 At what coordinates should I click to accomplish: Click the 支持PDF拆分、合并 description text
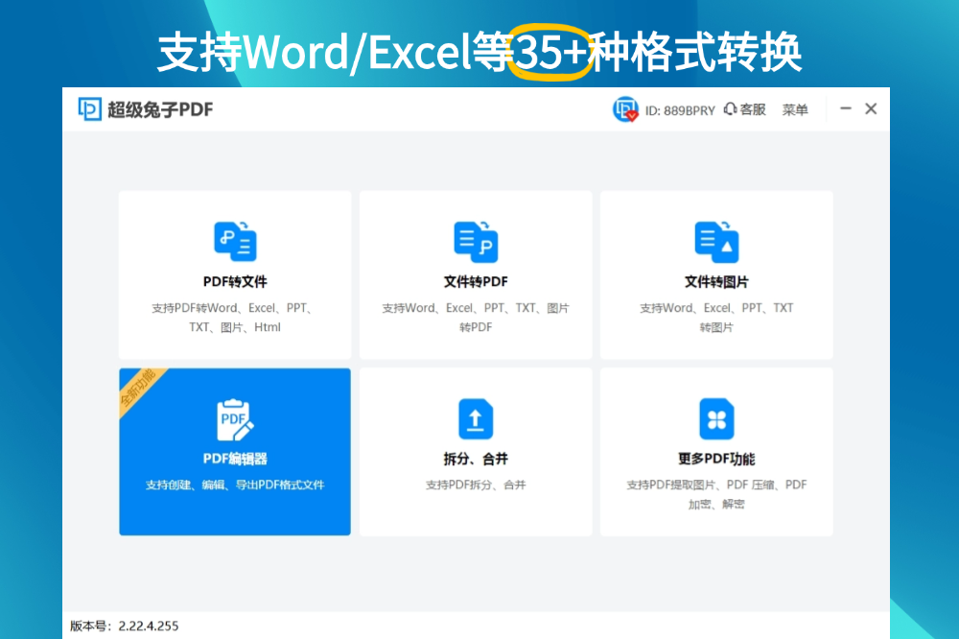(x=476, y=485)
